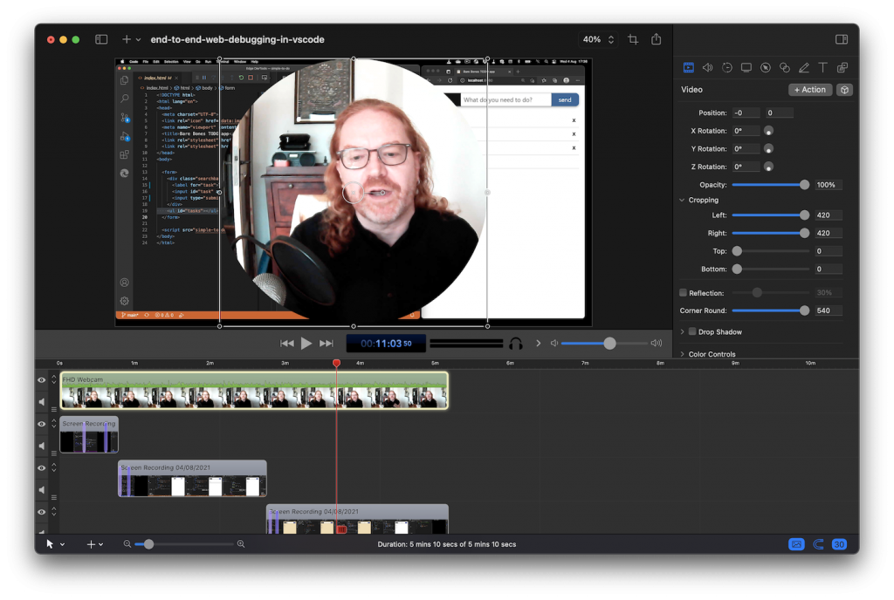Open the Video properties tab
The height and width of the screenshot is (600, 894).
point(689,68)
